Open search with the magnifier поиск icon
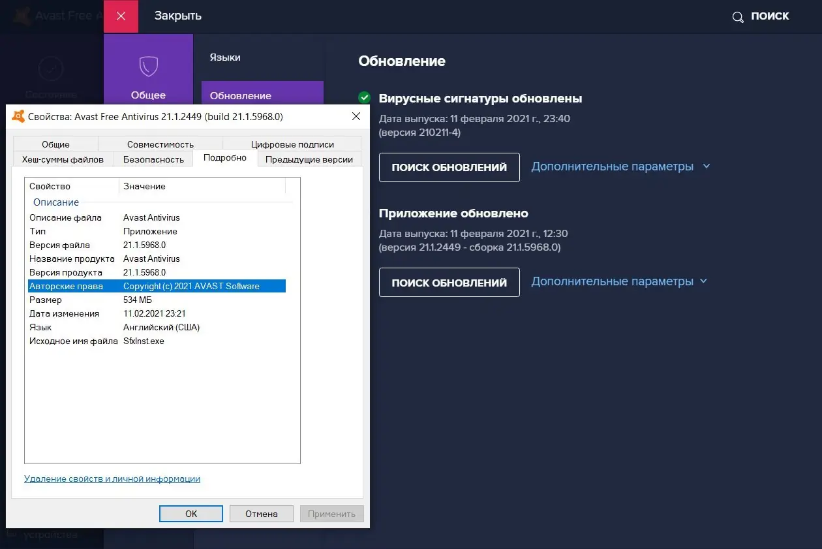 click(738, 16)
